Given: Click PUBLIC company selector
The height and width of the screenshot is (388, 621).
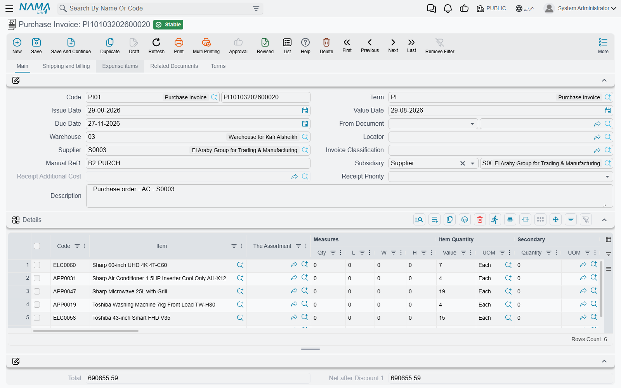Looking at the screenshot, I should pos(491,8).
